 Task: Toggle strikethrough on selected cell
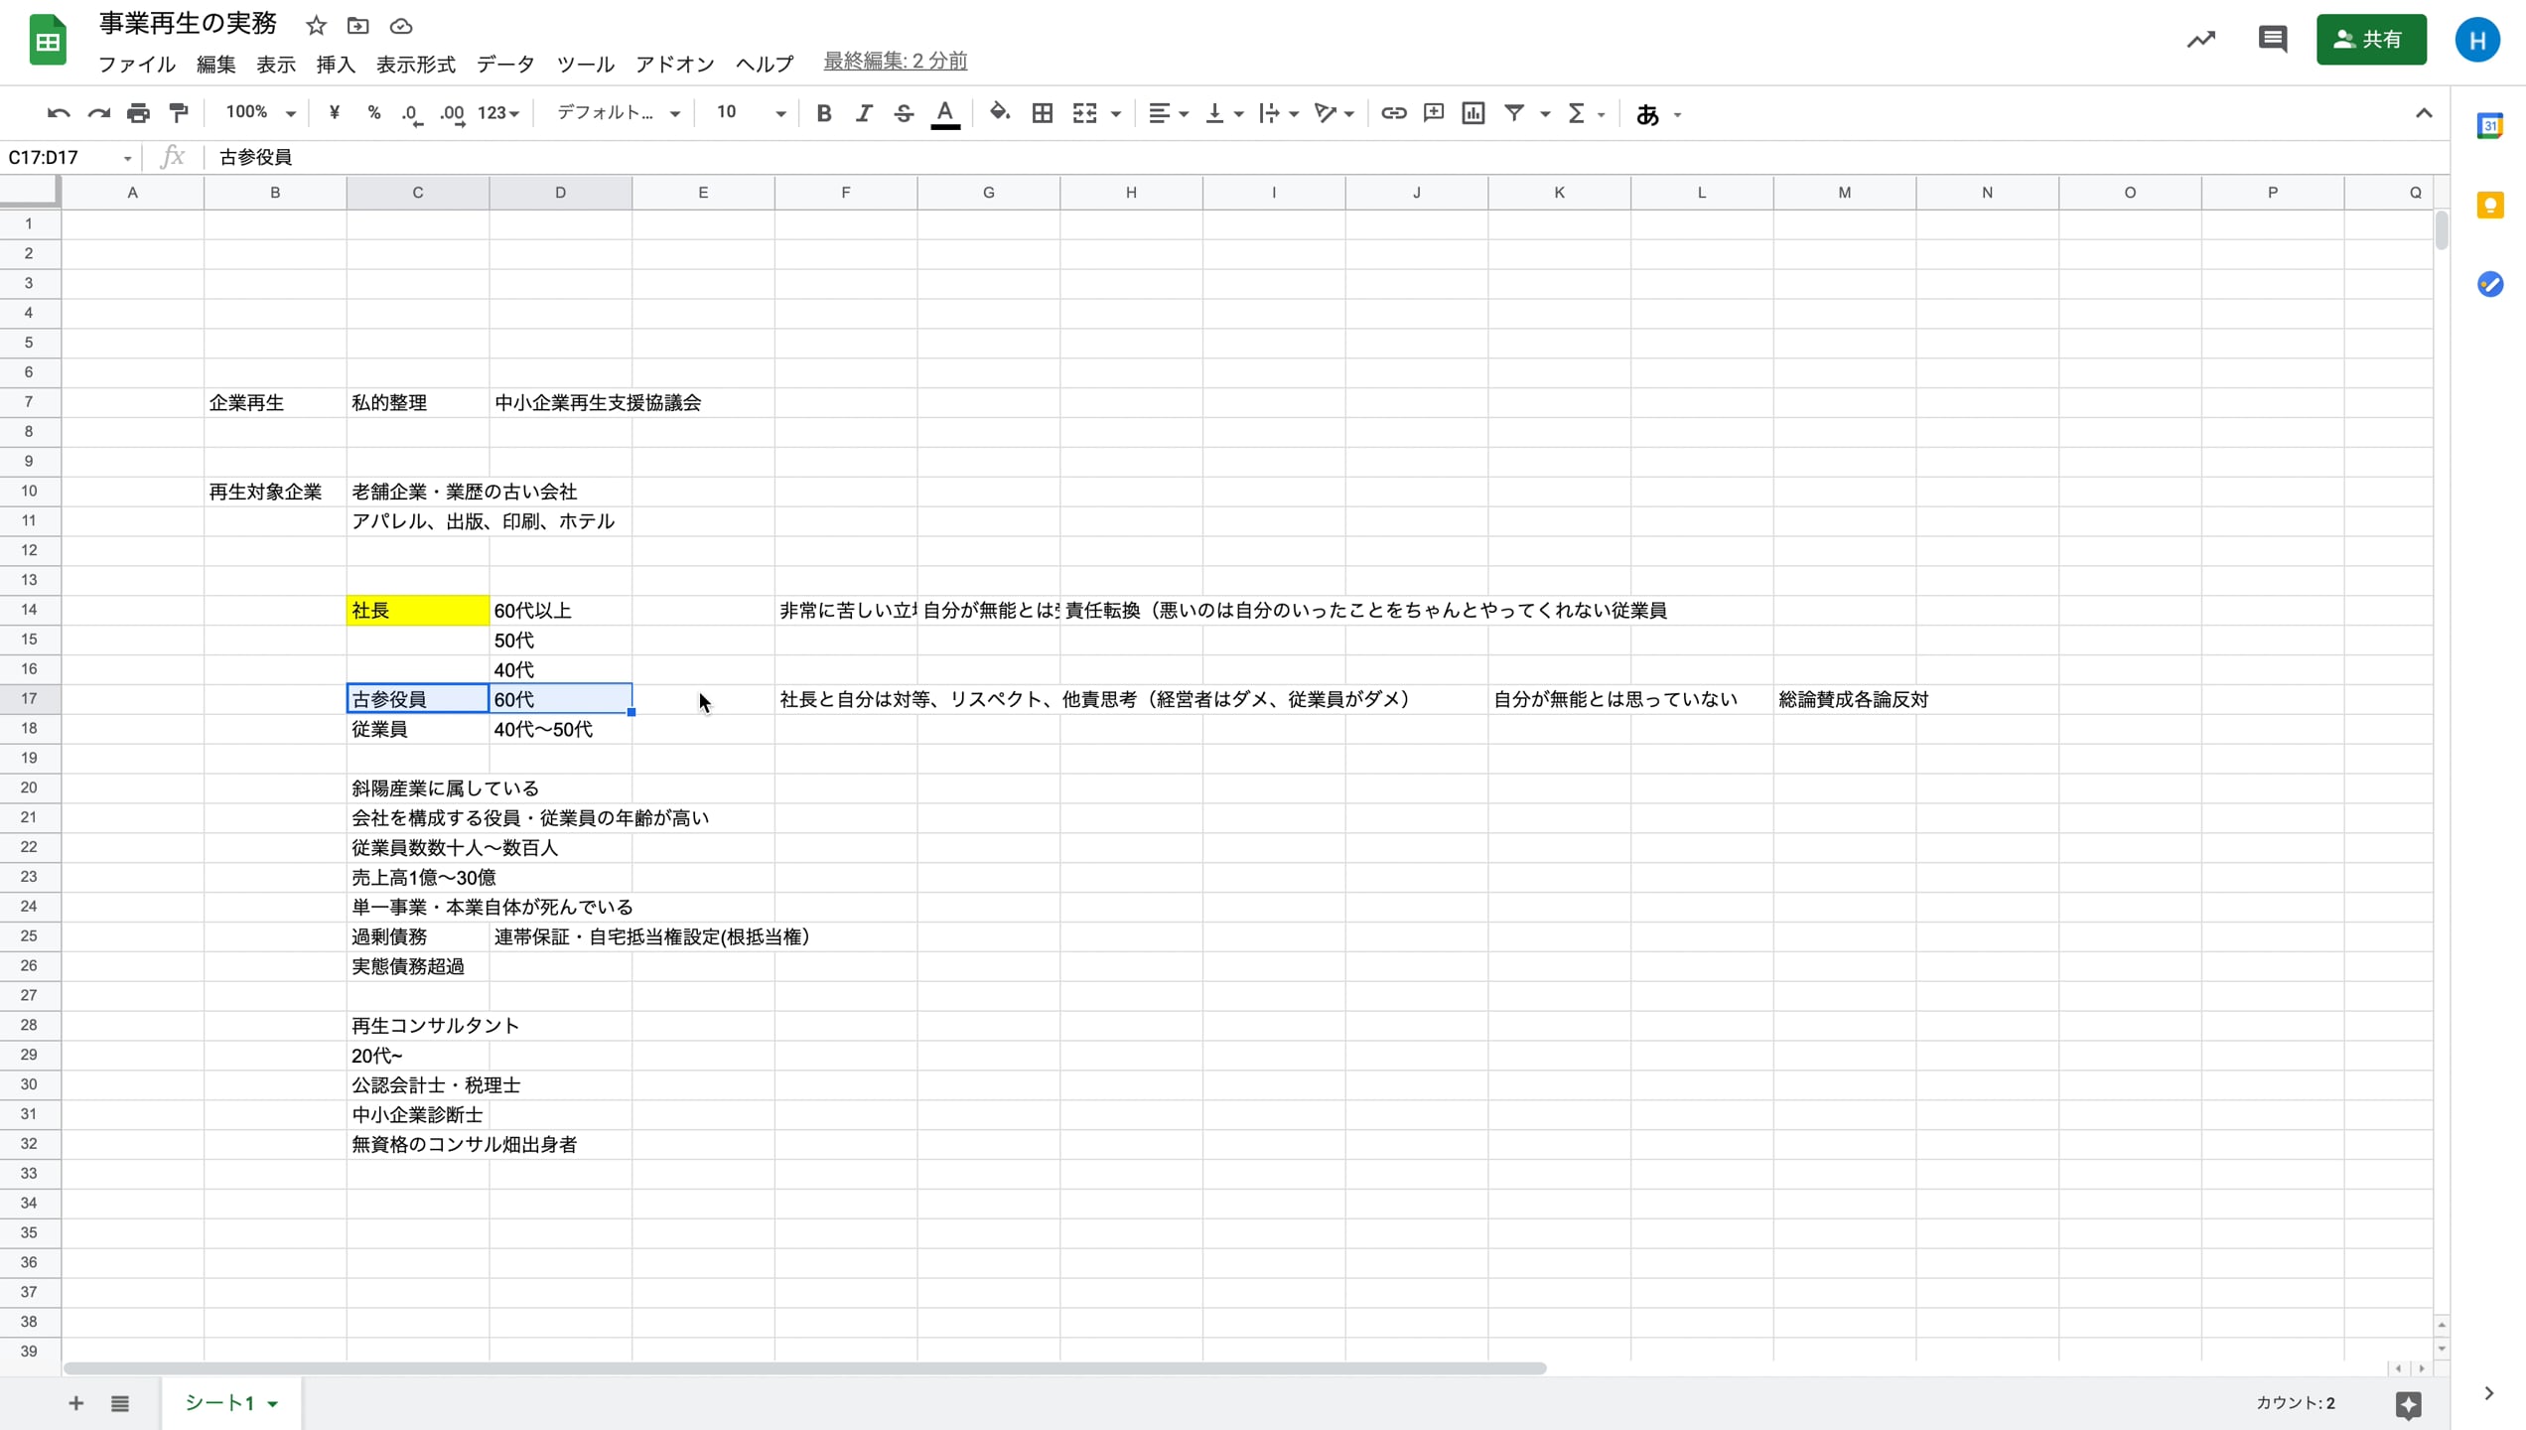(903, 112)
